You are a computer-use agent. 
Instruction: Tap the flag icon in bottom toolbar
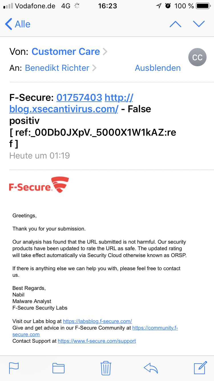[14, 368]
